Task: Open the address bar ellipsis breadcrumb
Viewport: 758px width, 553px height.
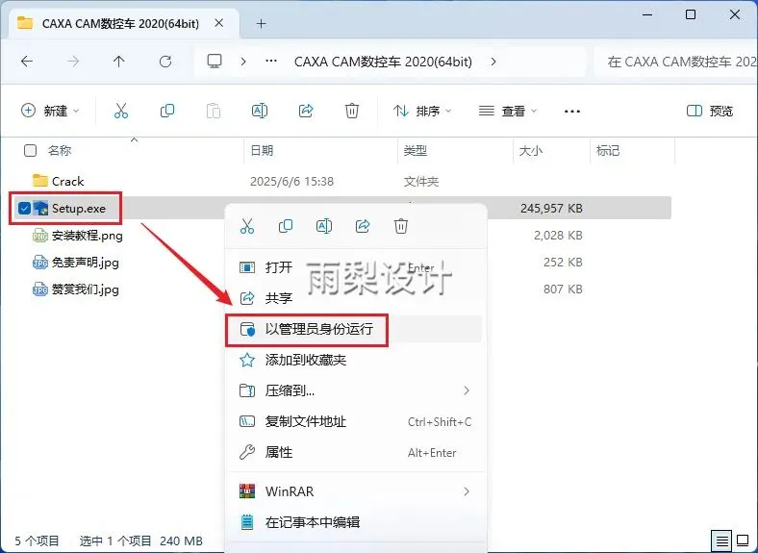Action: (271, 62)
